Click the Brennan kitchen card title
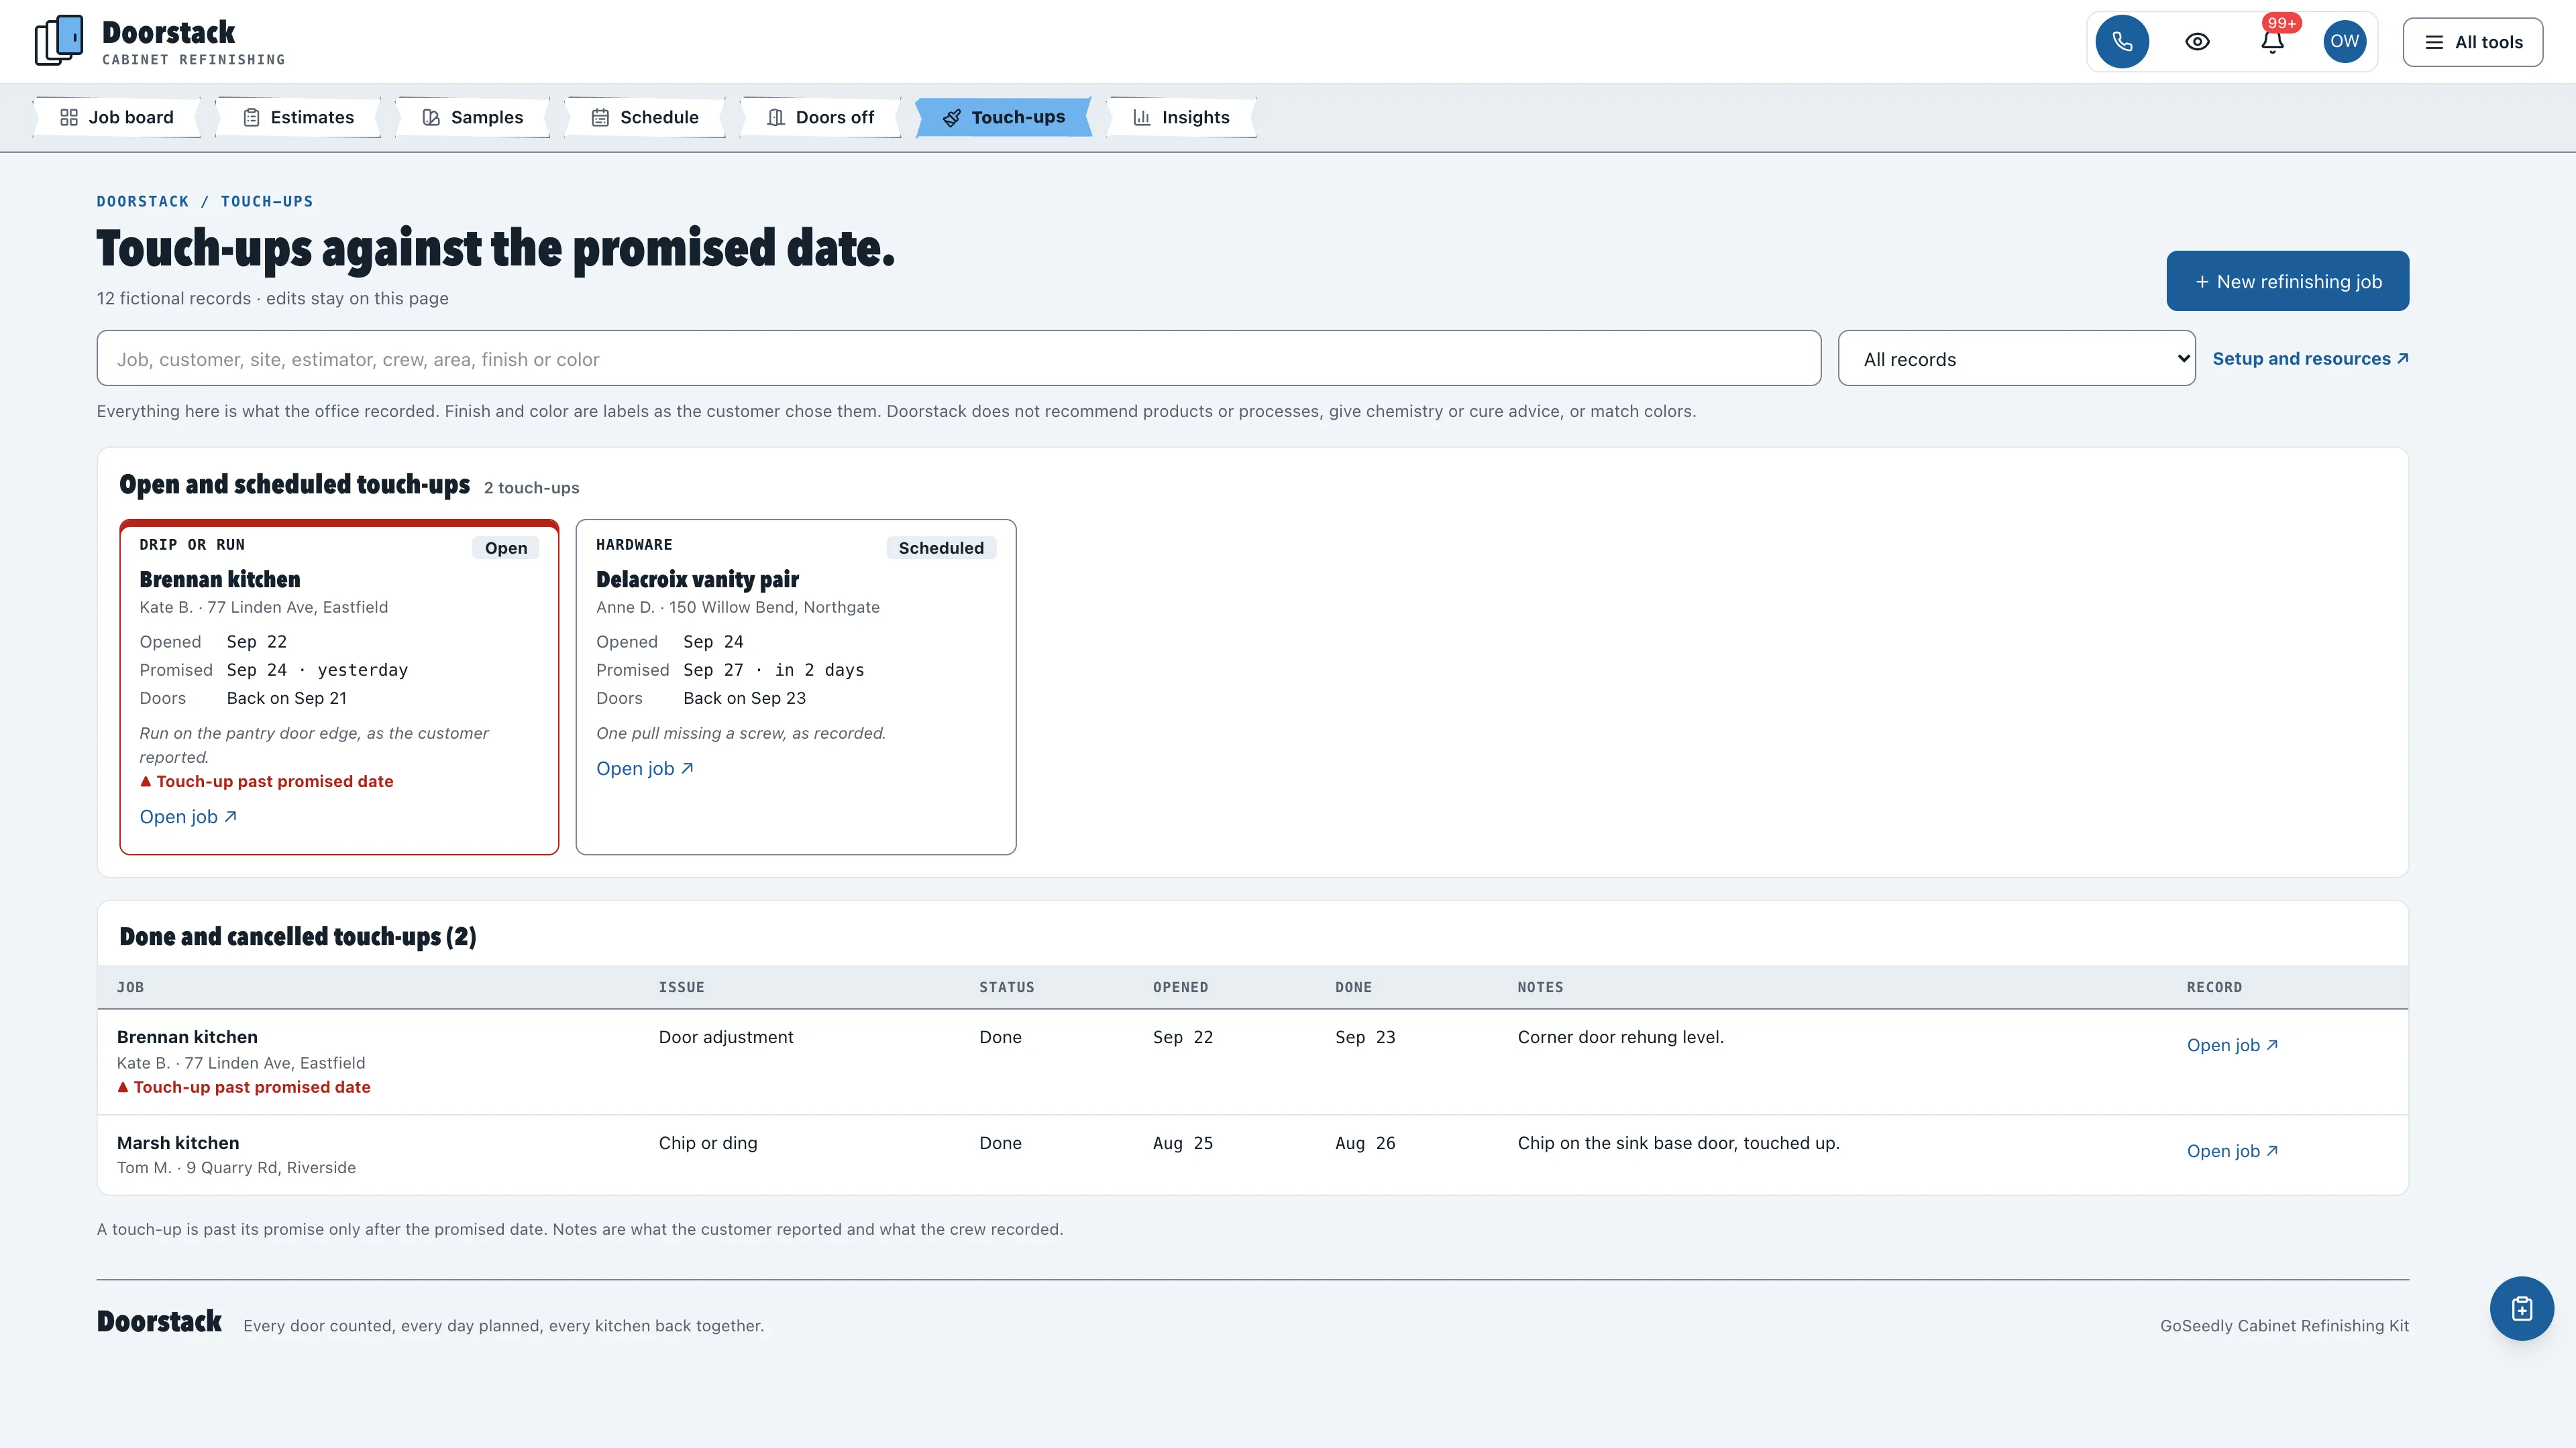2576x1448 pixels. point(220,580)
